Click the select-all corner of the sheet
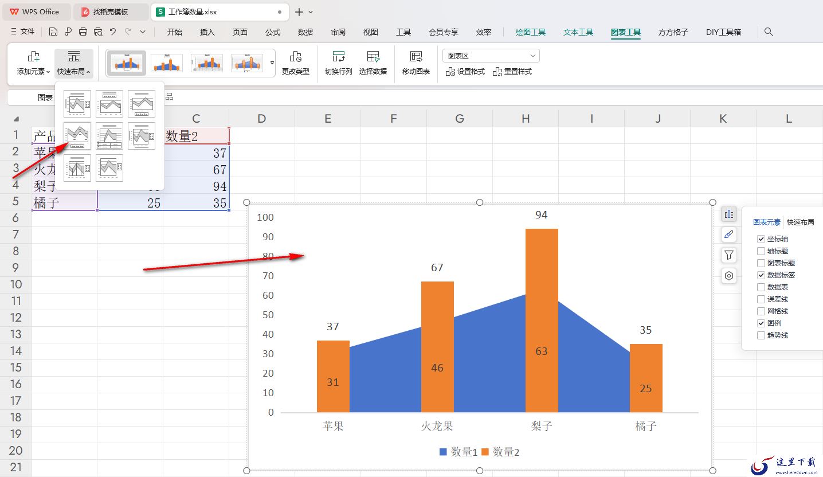This screenshot has width=823, height=477. (15, 119)
